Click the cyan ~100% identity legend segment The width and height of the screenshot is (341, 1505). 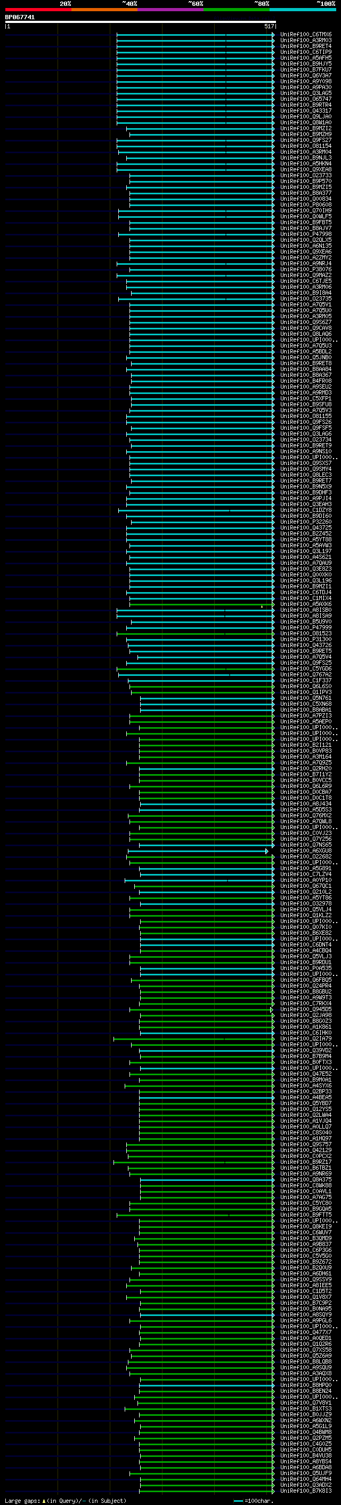click(303, 10)
